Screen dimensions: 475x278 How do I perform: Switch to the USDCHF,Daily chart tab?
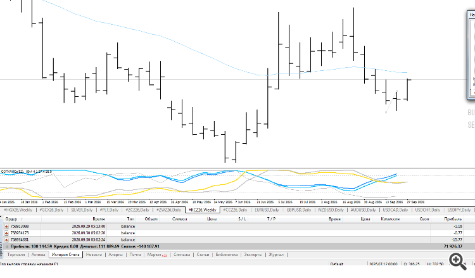(427, 210)
